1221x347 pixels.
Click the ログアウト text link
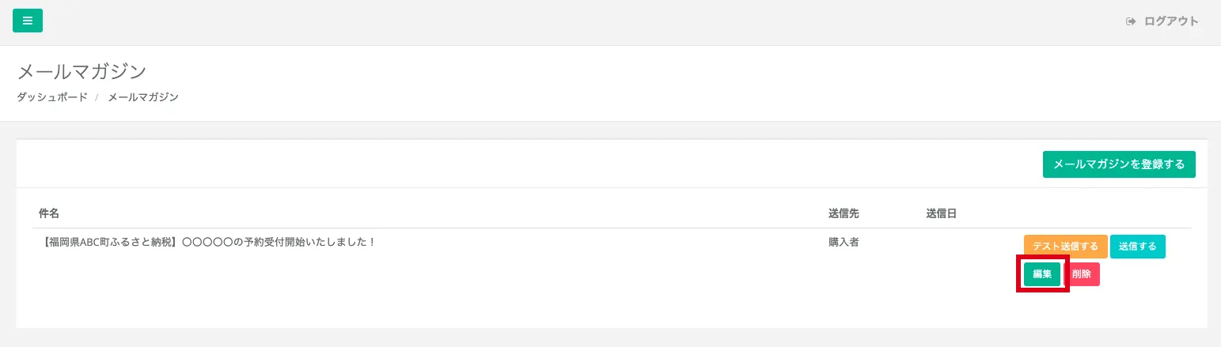pos(1171,21)
